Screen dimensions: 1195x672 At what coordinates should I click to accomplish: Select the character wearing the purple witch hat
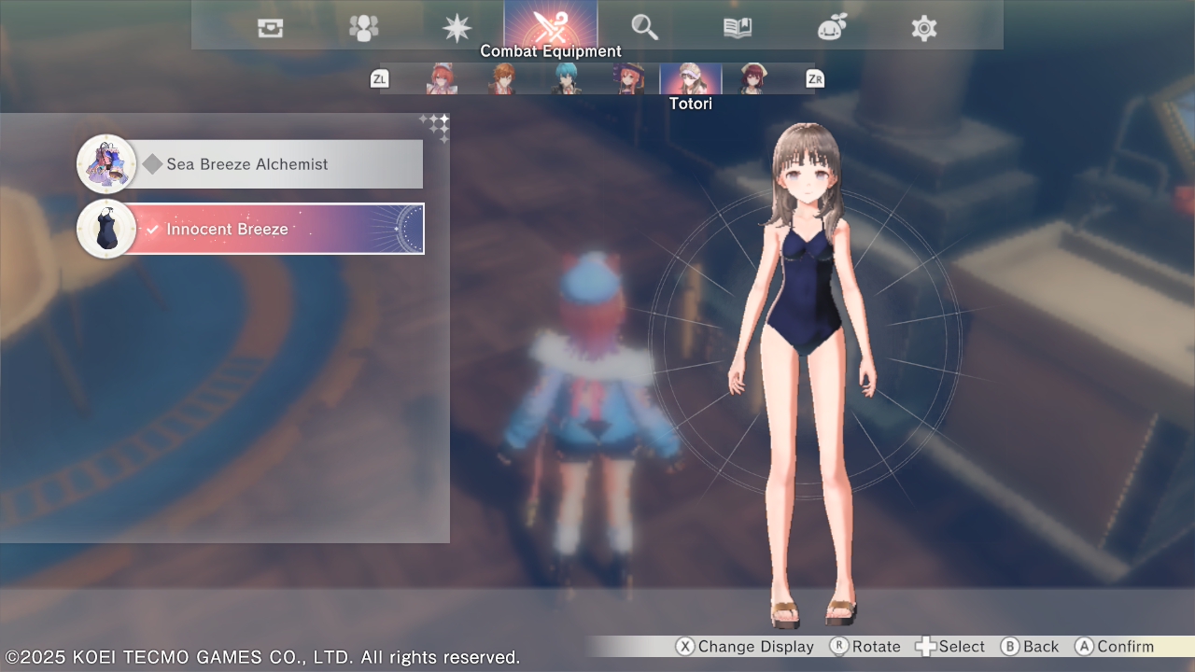click(x=629, y=78)
